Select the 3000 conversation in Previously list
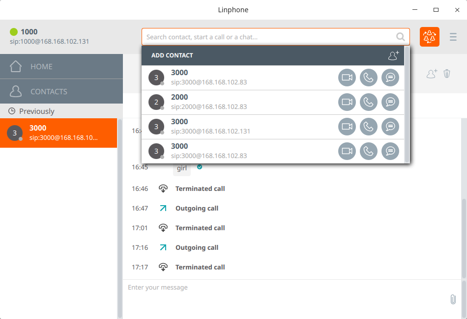The width and height of the screenshot is (467, 319). click(58, 133)
